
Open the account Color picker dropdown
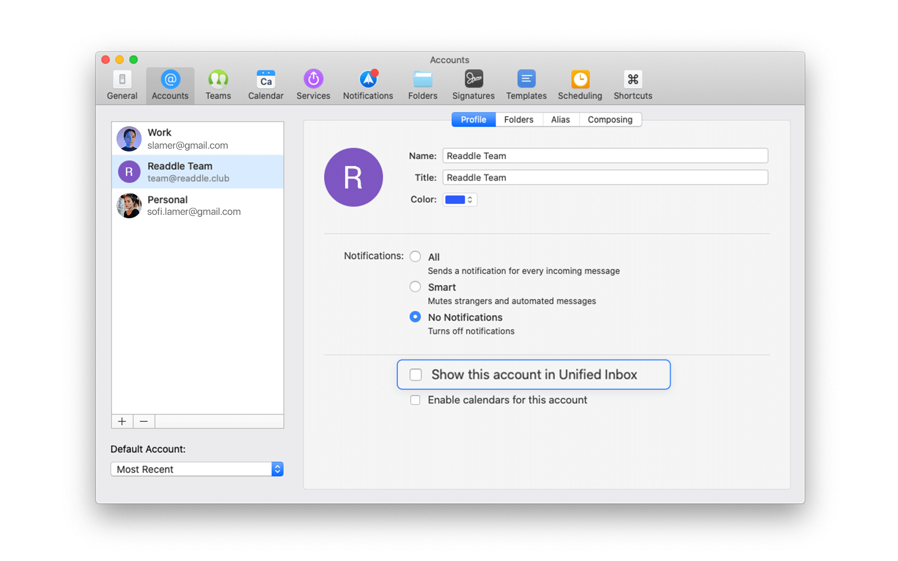point(460,200)
